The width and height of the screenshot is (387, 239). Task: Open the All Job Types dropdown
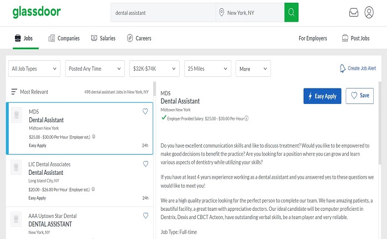(x=34, y=69)
